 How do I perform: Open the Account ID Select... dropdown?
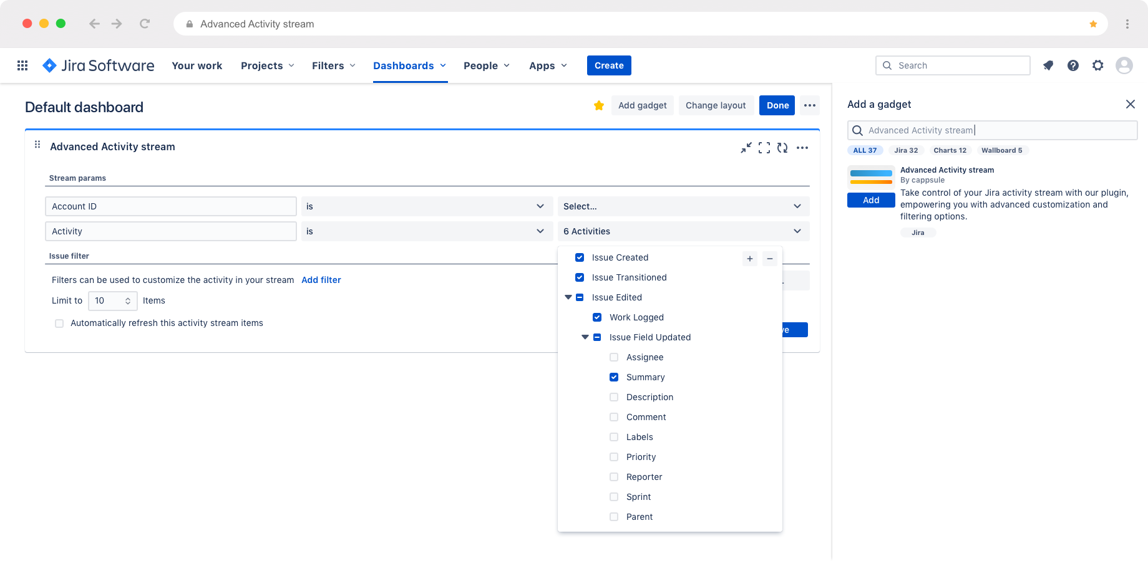(x=683, y=206)
